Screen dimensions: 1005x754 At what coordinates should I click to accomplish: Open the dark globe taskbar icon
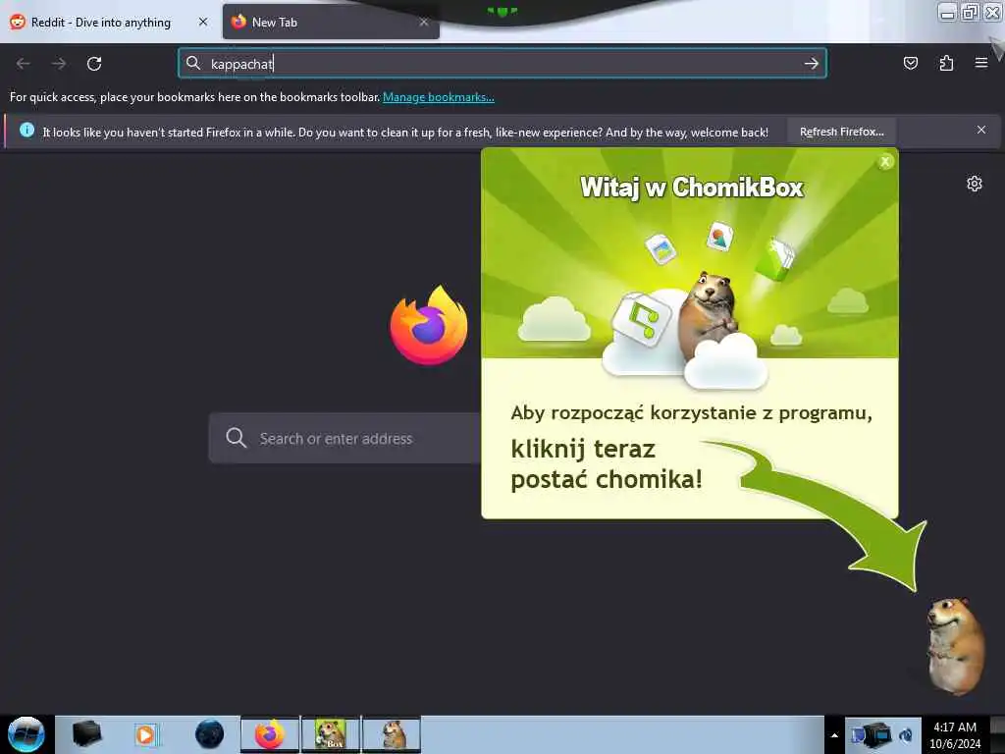tap(210, 734)
